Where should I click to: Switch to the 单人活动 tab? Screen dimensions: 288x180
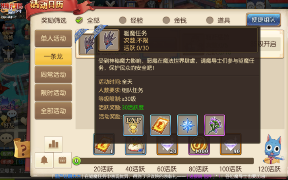53,38
